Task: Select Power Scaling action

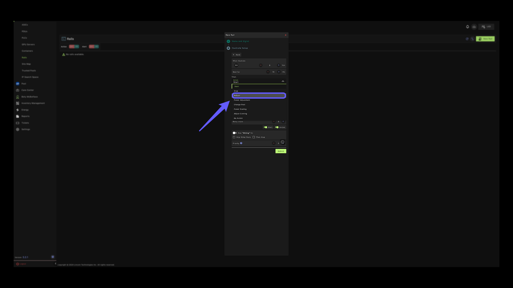Action: coord(259,109)
